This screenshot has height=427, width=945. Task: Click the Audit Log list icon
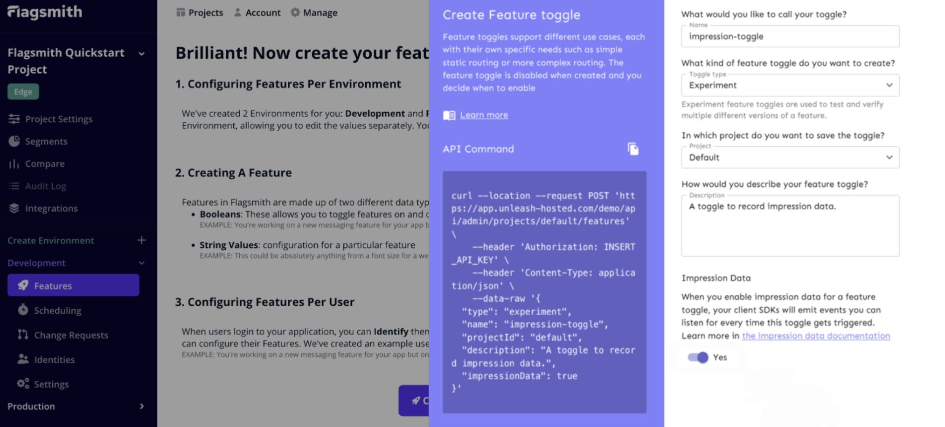pos(14,186)
